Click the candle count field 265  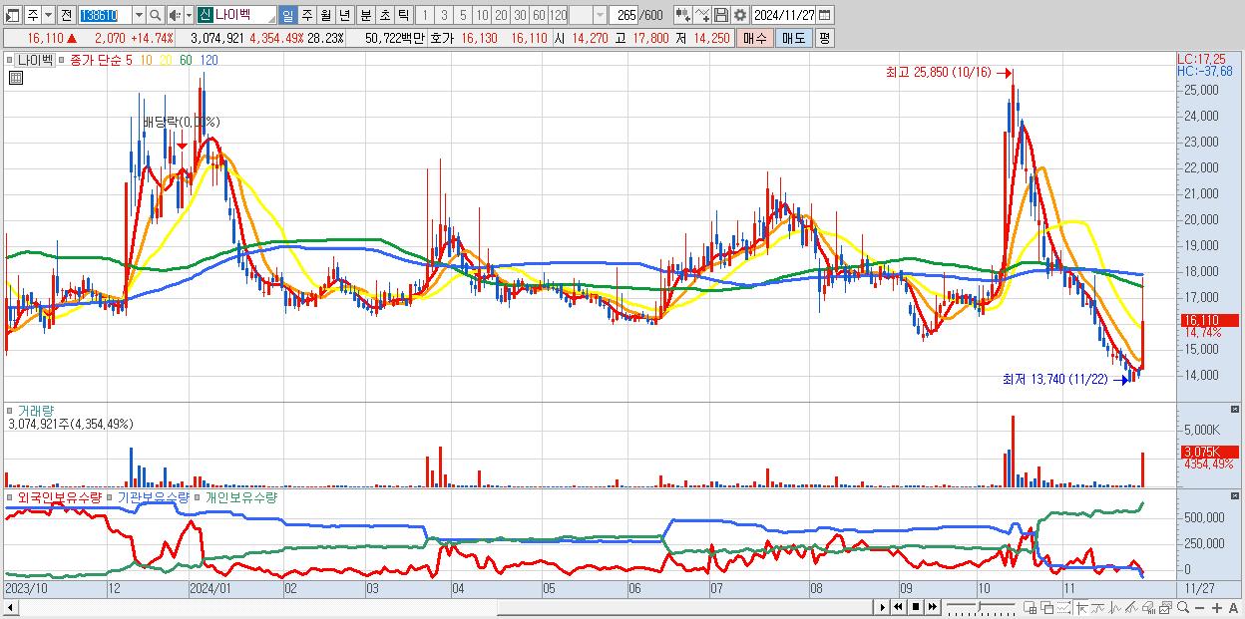coord(623,15)
